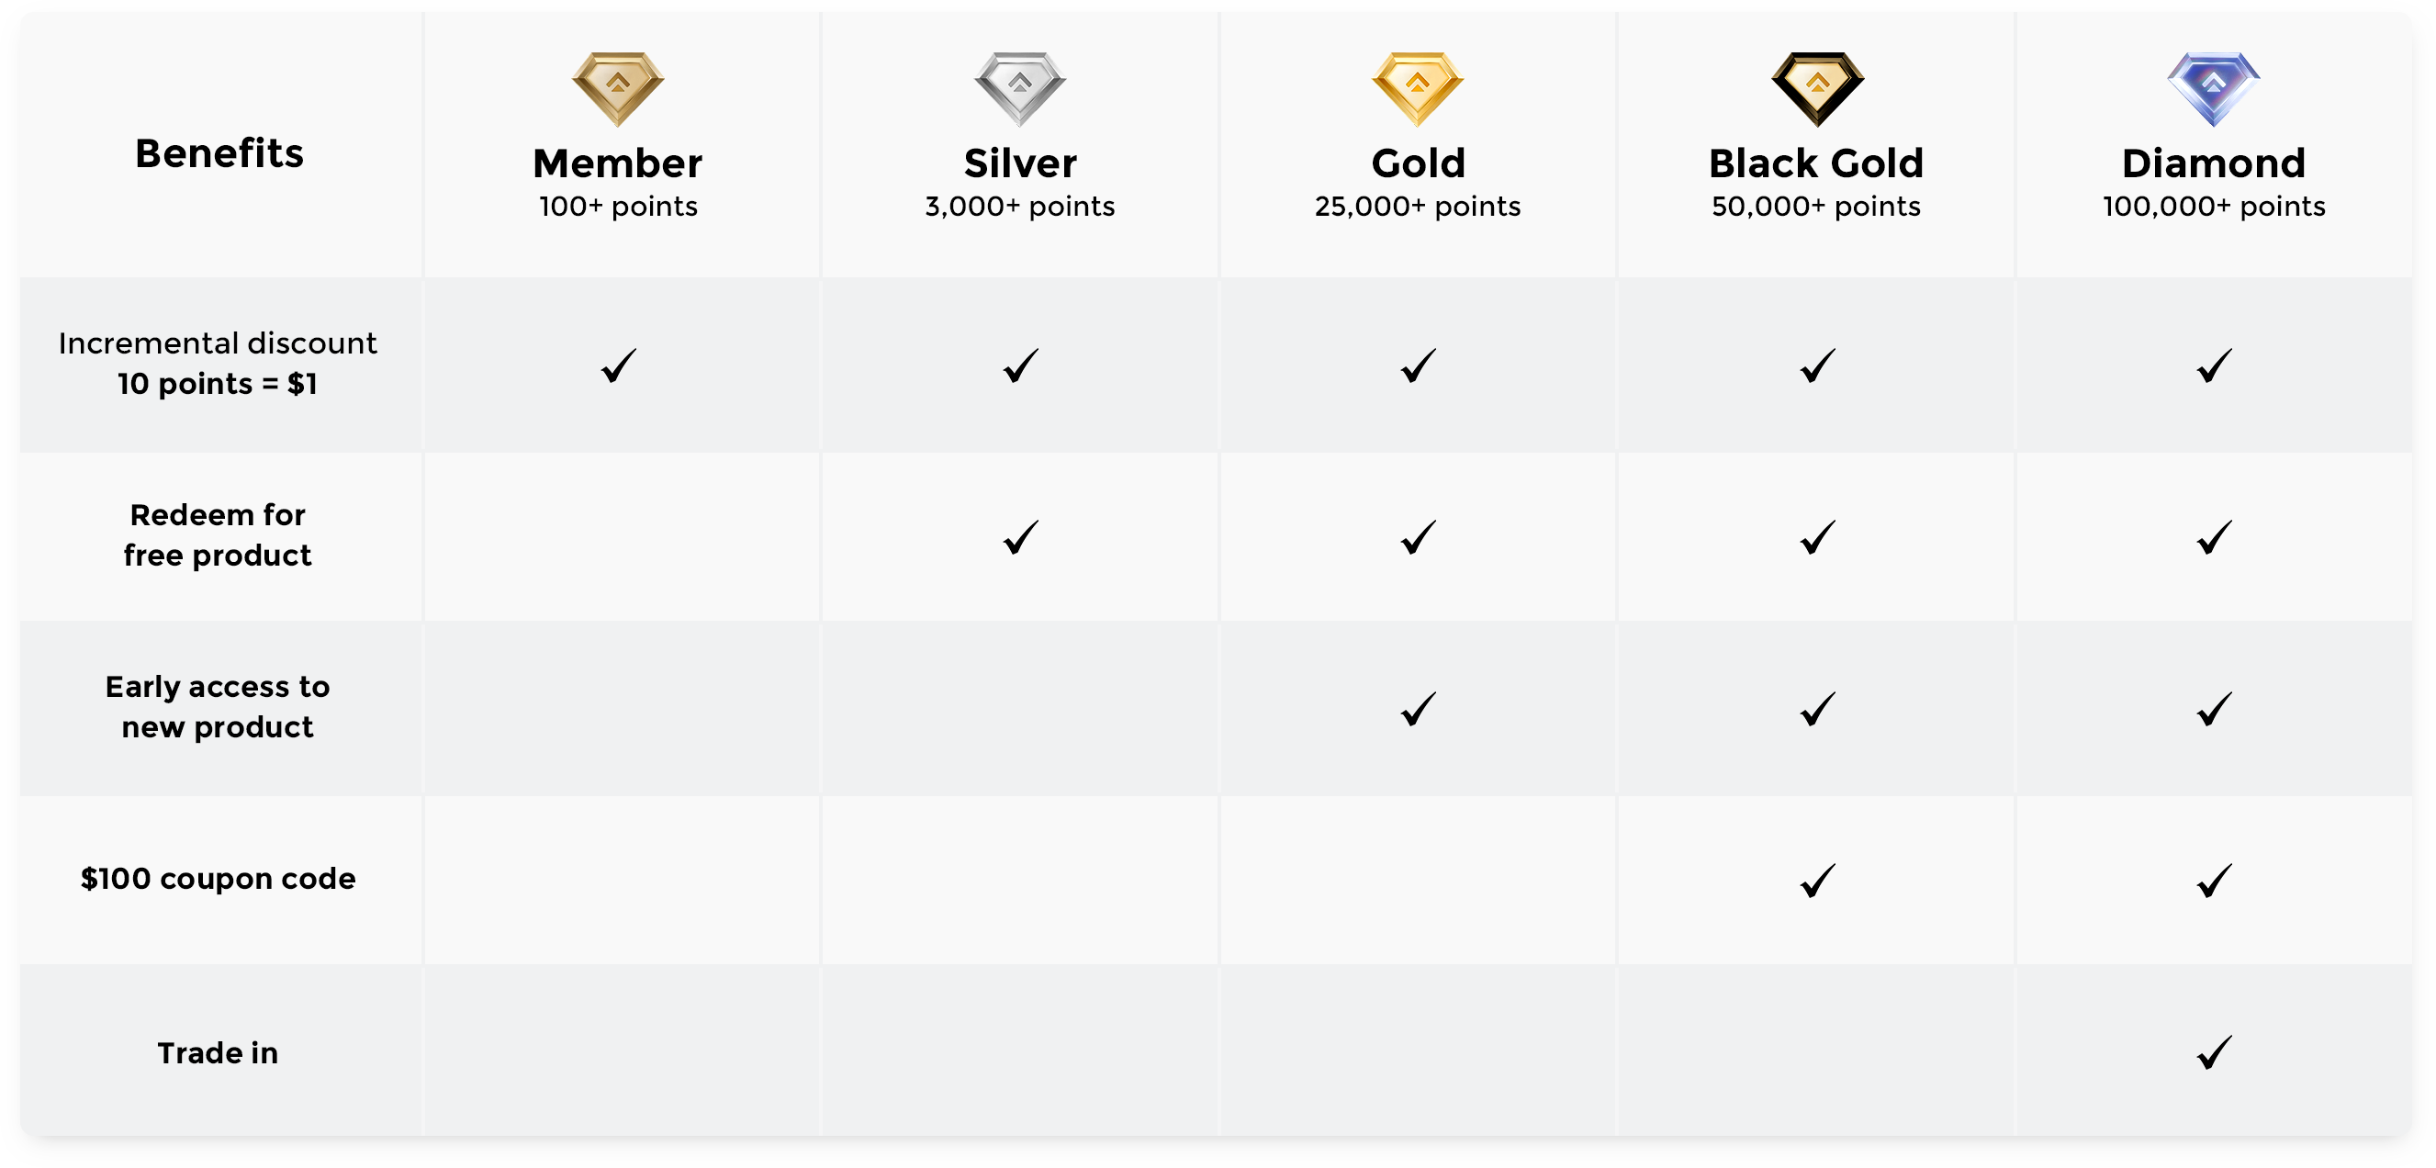Click the Diamond tier badge icon
The height and width of the screenshot is (1168, 2436).
[2213, 89]
